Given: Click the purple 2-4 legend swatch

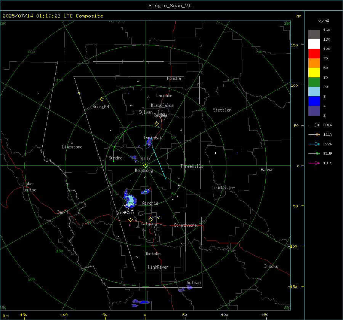Looking at the screenshot, I should (314, 110).
